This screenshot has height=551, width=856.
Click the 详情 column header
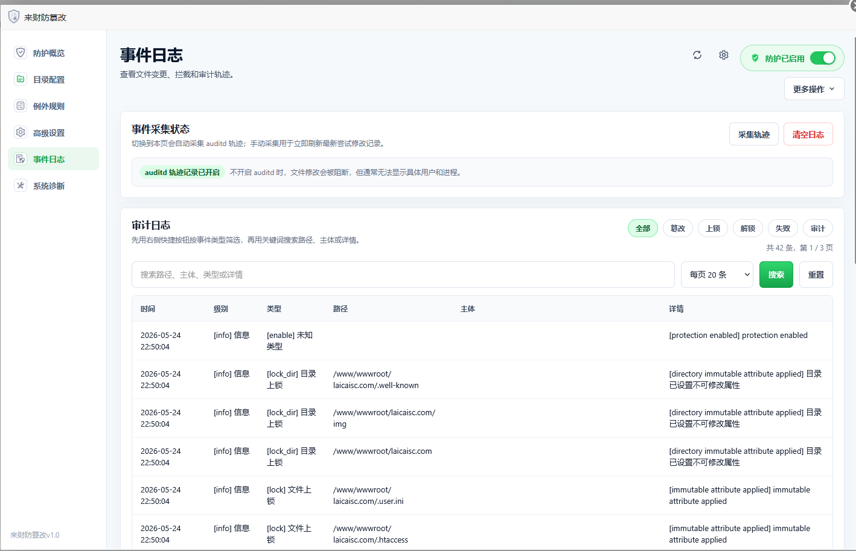(676, 308)
